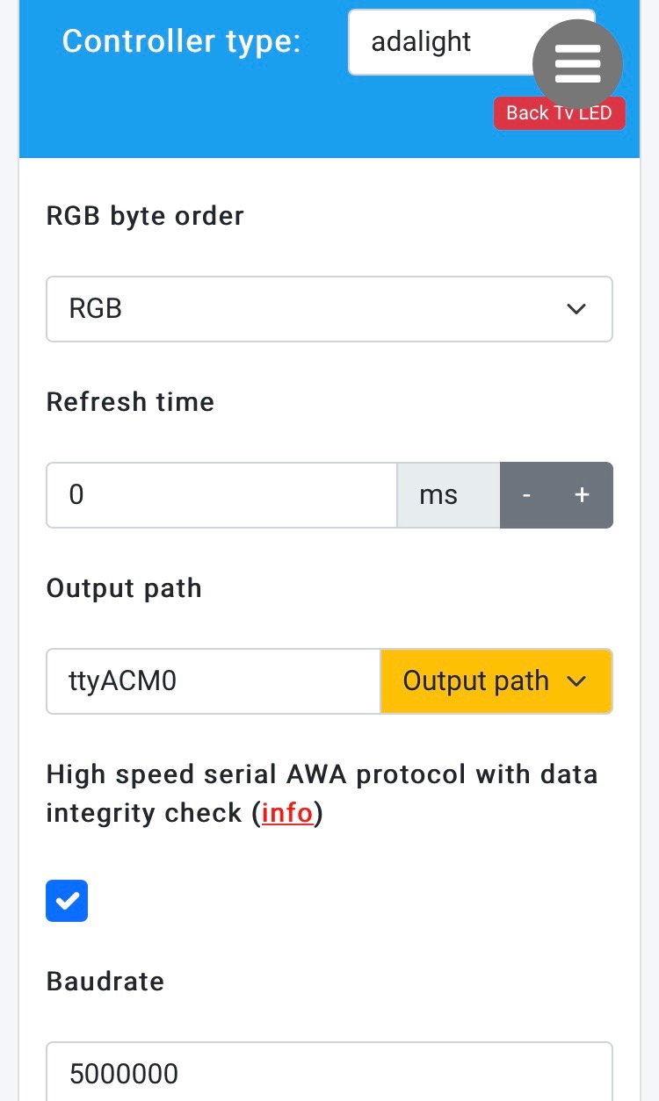Open the RGB byte order dropdown

click(329, 309)
